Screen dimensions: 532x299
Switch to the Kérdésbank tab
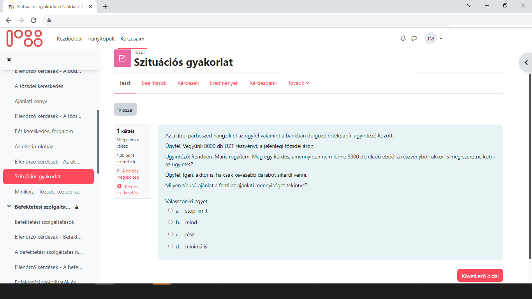(263, 83)
